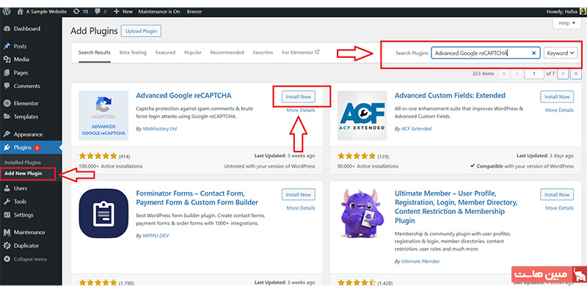Go to next results page arrow
Viewport: 587px width, 293px height.
[x=563, y=74]
